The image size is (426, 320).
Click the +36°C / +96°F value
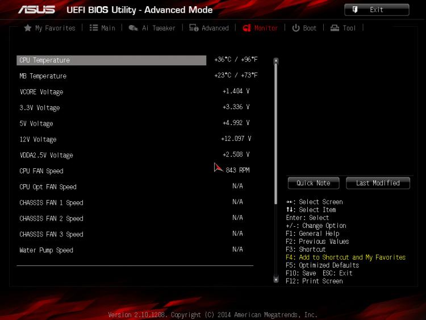point(236,60)
